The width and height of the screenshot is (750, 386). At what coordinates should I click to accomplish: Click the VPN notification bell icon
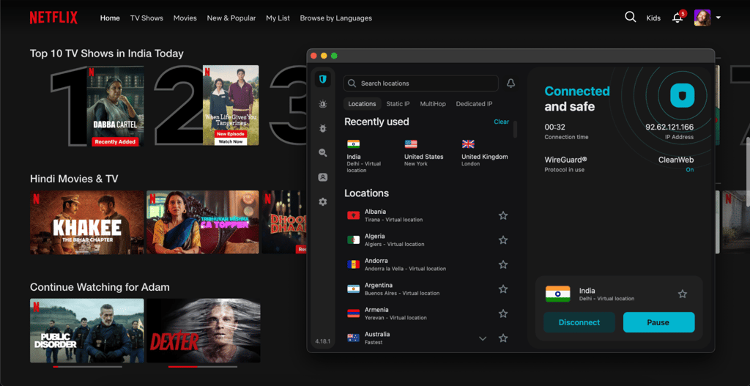tap(510, 83)
